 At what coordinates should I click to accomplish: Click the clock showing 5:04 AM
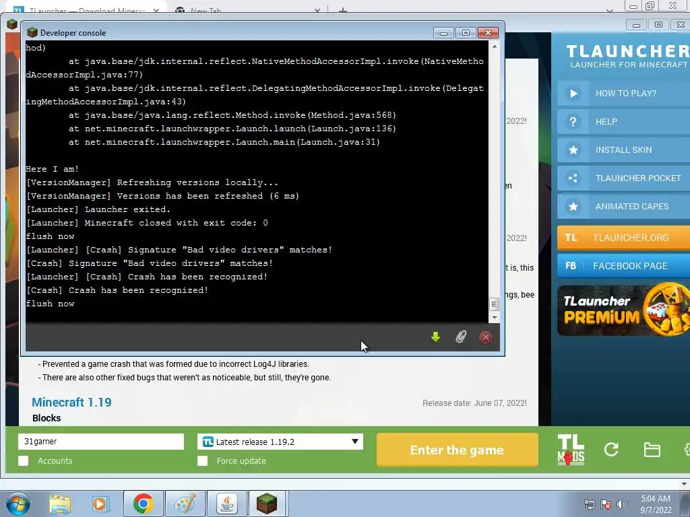point(656,499)
